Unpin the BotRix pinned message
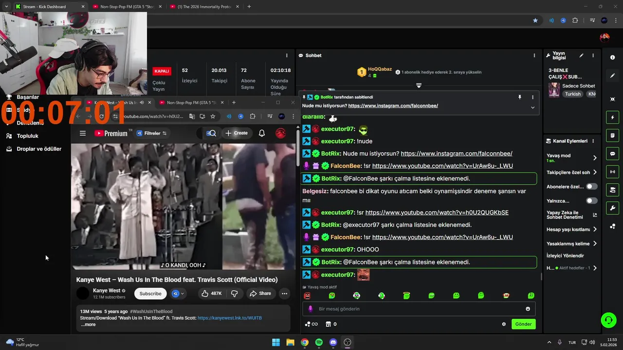The width and height of the screenshot is (623, 350). pyautogui.click(x=520, y=97)
